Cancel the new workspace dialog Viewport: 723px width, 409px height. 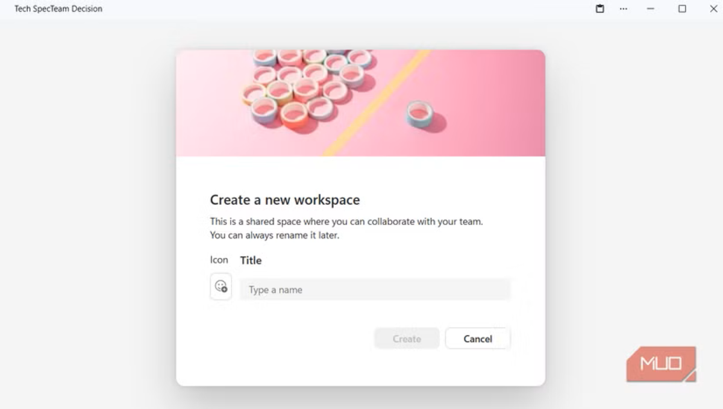click(478, 339)
